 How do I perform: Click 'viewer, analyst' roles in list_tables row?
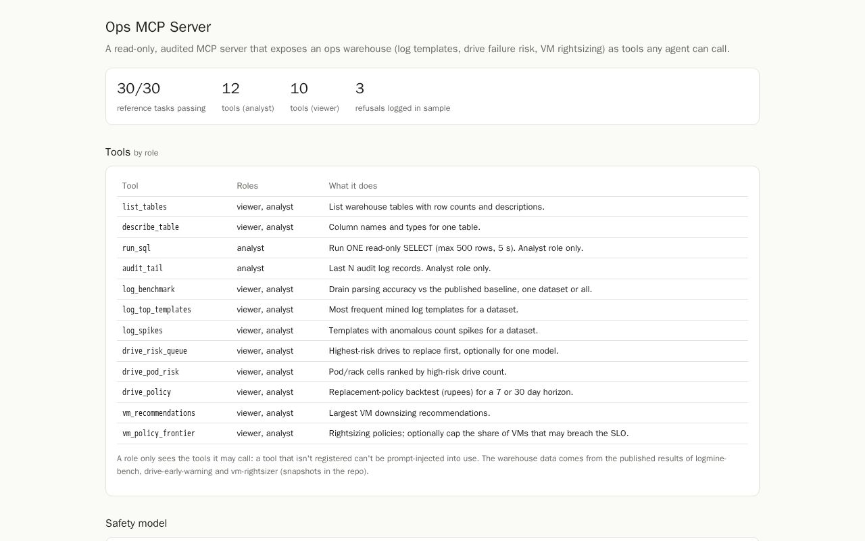pos(265,207)
